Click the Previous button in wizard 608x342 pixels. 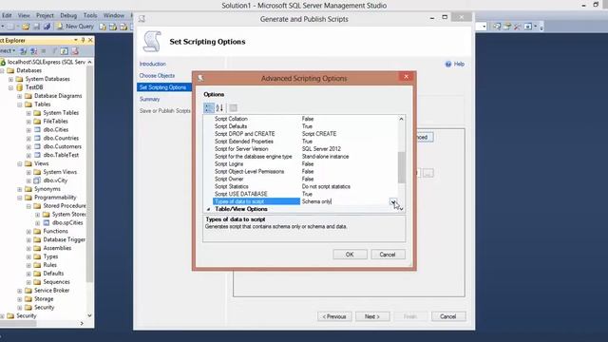334,316
